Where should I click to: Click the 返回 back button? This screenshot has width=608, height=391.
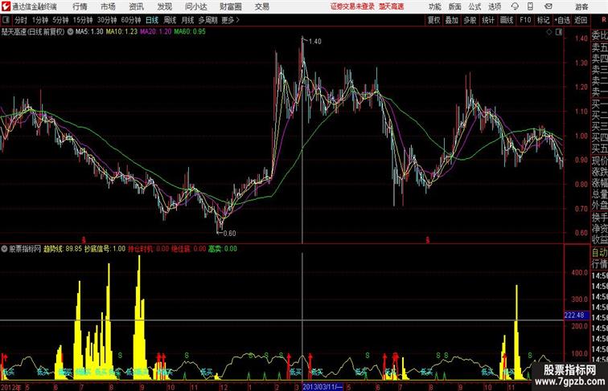coord(581,20)
